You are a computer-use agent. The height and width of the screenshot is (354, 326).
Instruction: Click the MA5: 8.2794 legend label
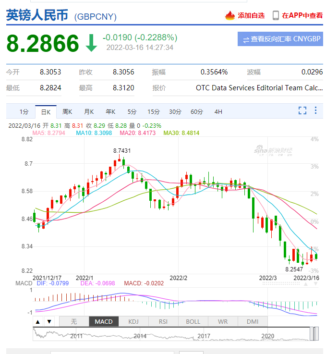coord(48,133)
